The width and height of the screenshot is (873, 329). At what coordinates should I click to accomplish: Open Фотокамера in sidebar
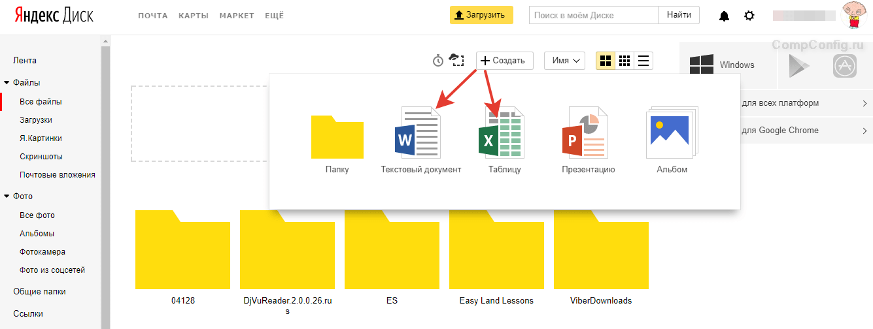pyautogui.click(x=43, y=252)
